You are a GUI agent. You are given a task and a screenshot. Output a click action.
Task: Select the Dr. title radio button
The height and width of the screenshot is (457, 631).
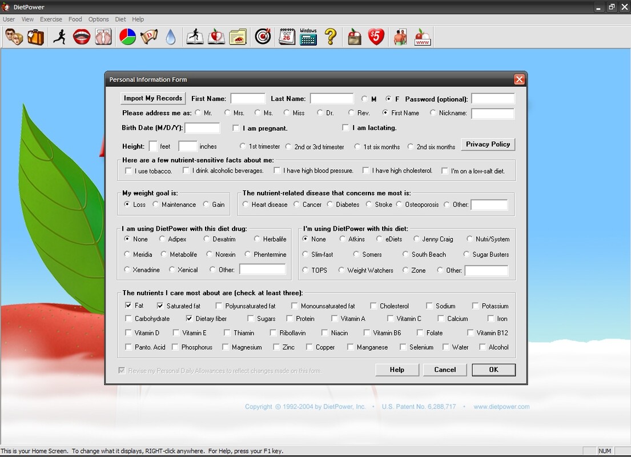pos(320,113)
